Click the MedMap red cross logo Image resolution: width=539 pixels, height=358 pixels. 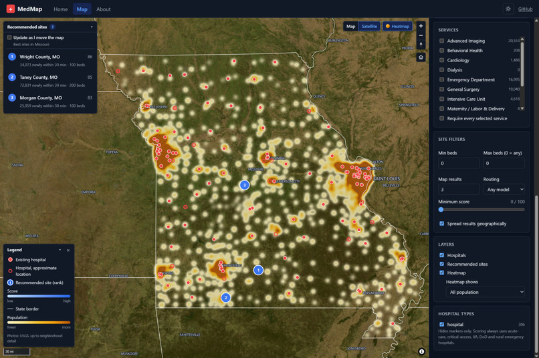pos(11,9)
